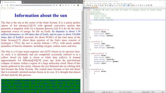Switch to the style.css tab
Image resolution: width=166 pixels, height=93 pixels.
[94, 8]
